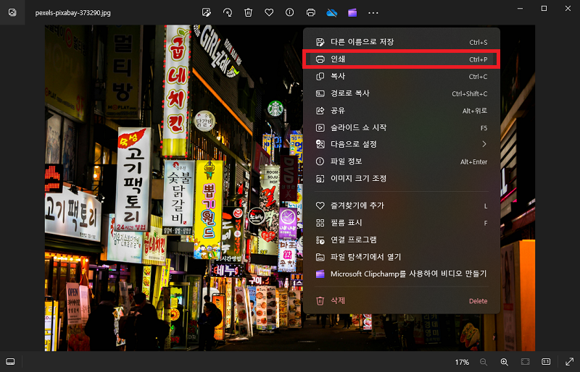Screen dimensions: 580x372
Task: Toggle the filmstrip icon in bottom-left corner
Action: (x=10, y=362)
